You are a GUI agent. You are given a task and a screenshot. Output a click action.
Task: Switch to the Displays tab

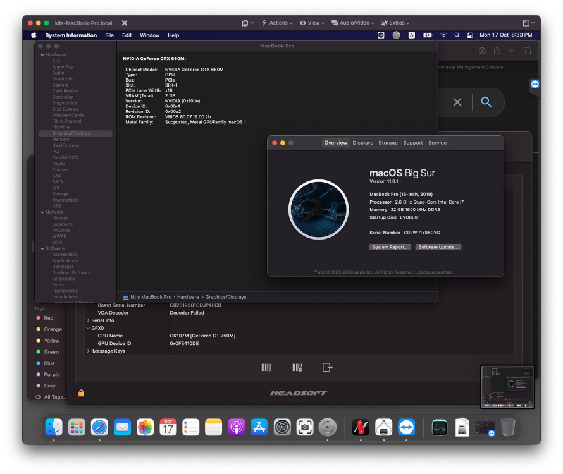click(x=362, y=143)
